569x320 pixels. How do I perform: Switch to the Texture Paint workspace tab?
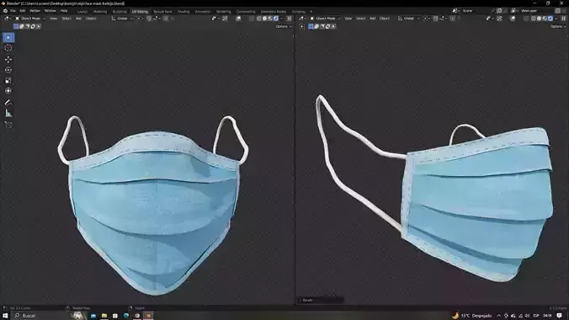(162, 12)
